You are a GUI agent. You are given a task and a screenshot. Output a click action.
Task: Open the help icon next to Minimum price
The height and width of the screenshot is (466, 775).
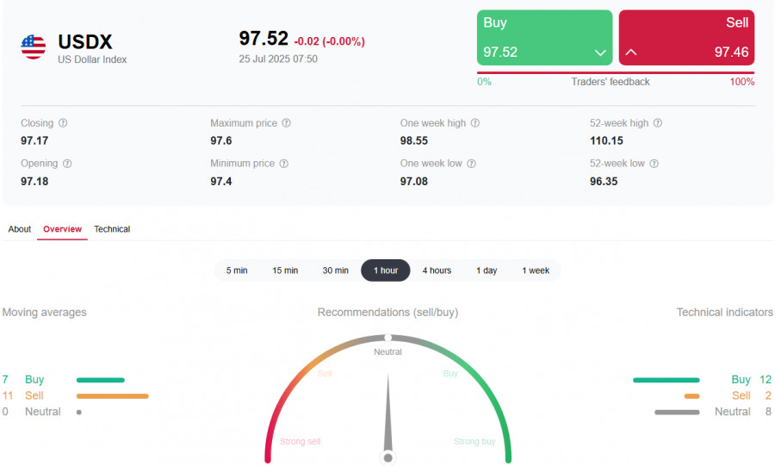(283, 164)
